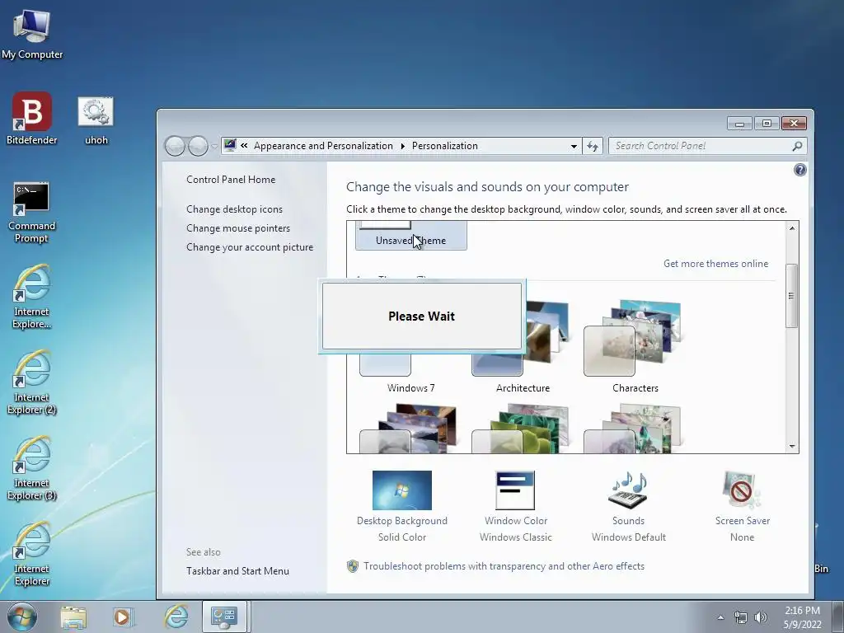This screenshot has height=633, width=844.
Task: Open Screen Saver settings
Action: coord(743,507)
